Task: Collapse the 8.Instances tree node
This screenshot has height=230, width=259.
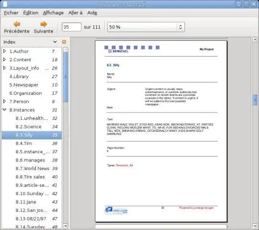Action: [x=5, y=110]
